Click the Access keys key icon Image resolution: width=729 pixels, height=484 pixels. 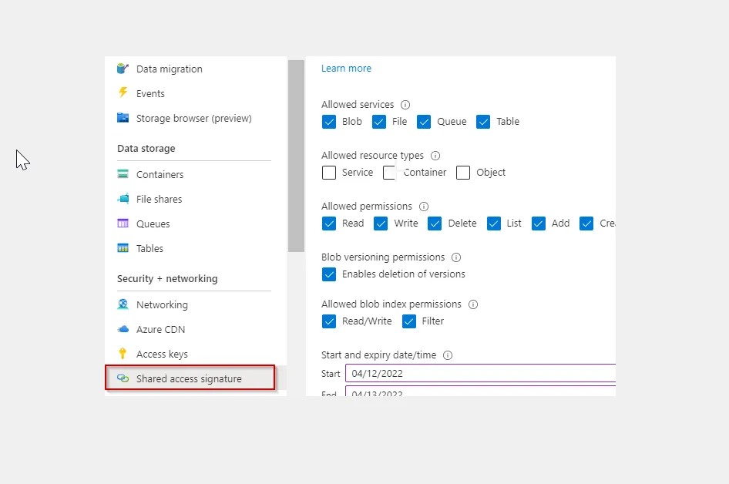[x=123, y=354]
